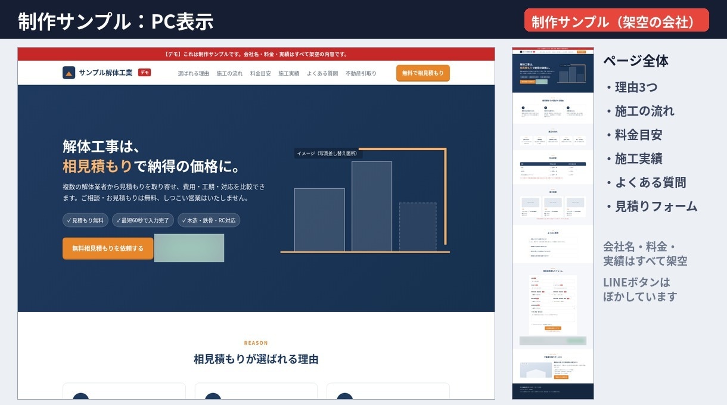Viewport: 727px width, 405px height.
Task: Click the 制作サンプル:PC表示 title
Action: coord(116,21)
